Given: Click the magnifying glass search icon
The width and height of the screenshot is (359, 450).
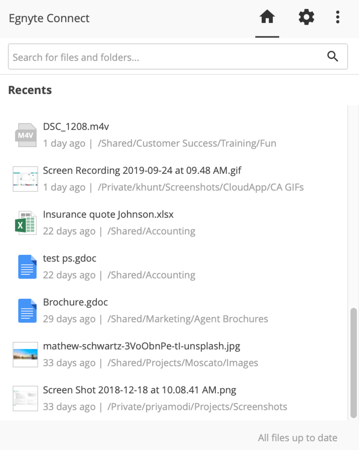Looking at the screenshot, I should pos(333,56).
